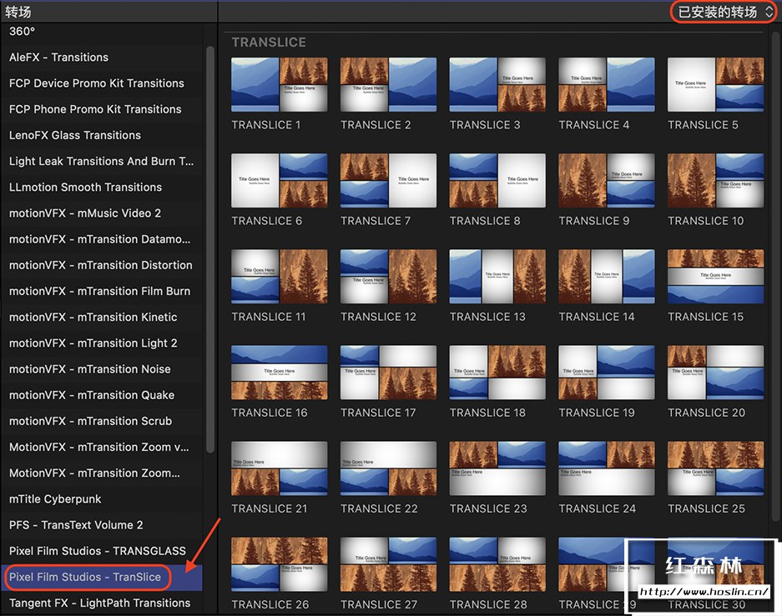Select the TRANSLICE 2 transition thumbnail
782x616 pixels.
pyautogui.click(x=389, y=84)
